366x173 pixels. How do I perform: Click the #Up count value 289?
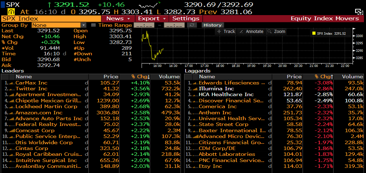(127, 48)
